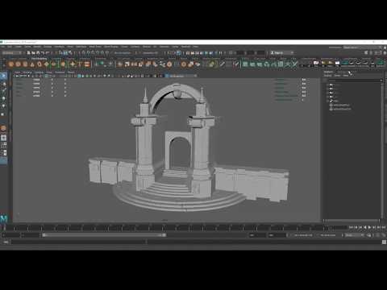387x290 pixels.
Task: Click the Redo icon on status line
Action: click(47, 53)
